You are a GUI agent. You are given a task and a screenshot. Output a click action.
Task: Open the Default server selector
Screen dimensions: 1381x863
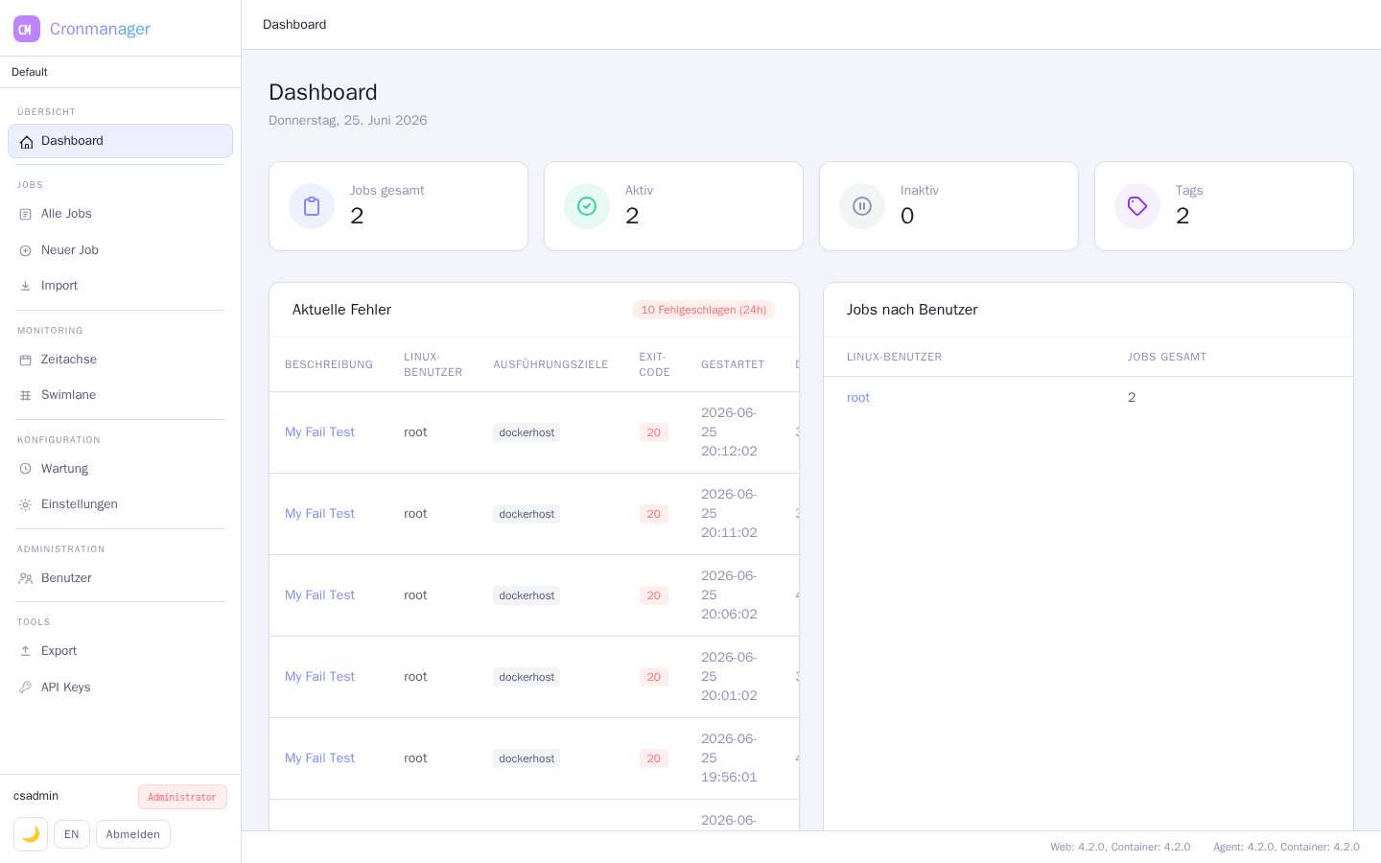(x=120, y=72)
